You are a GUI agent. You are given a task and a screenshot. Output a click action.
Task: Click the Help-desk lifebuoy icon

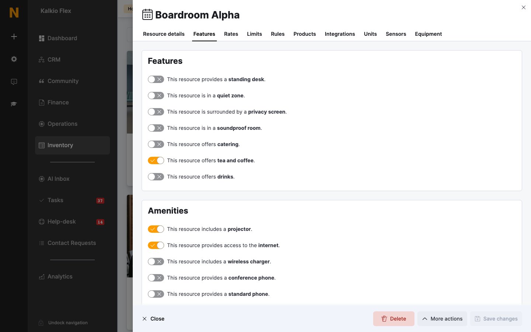point(42,222)
